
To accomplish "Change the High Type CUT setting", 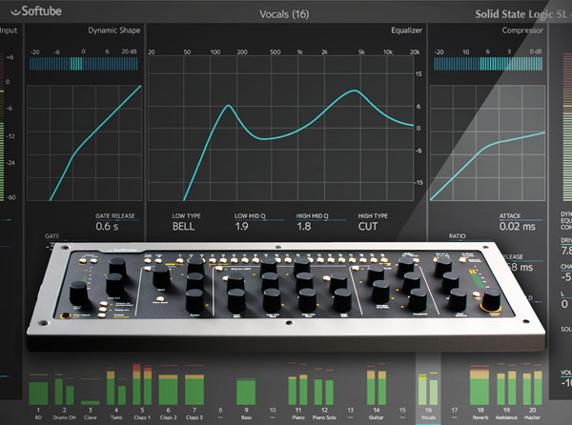I will coord(368,227).
